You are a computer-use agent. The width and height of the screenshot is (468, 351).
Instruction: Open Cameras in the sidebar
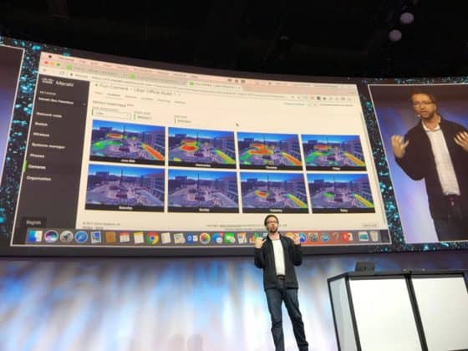(37, 167)
